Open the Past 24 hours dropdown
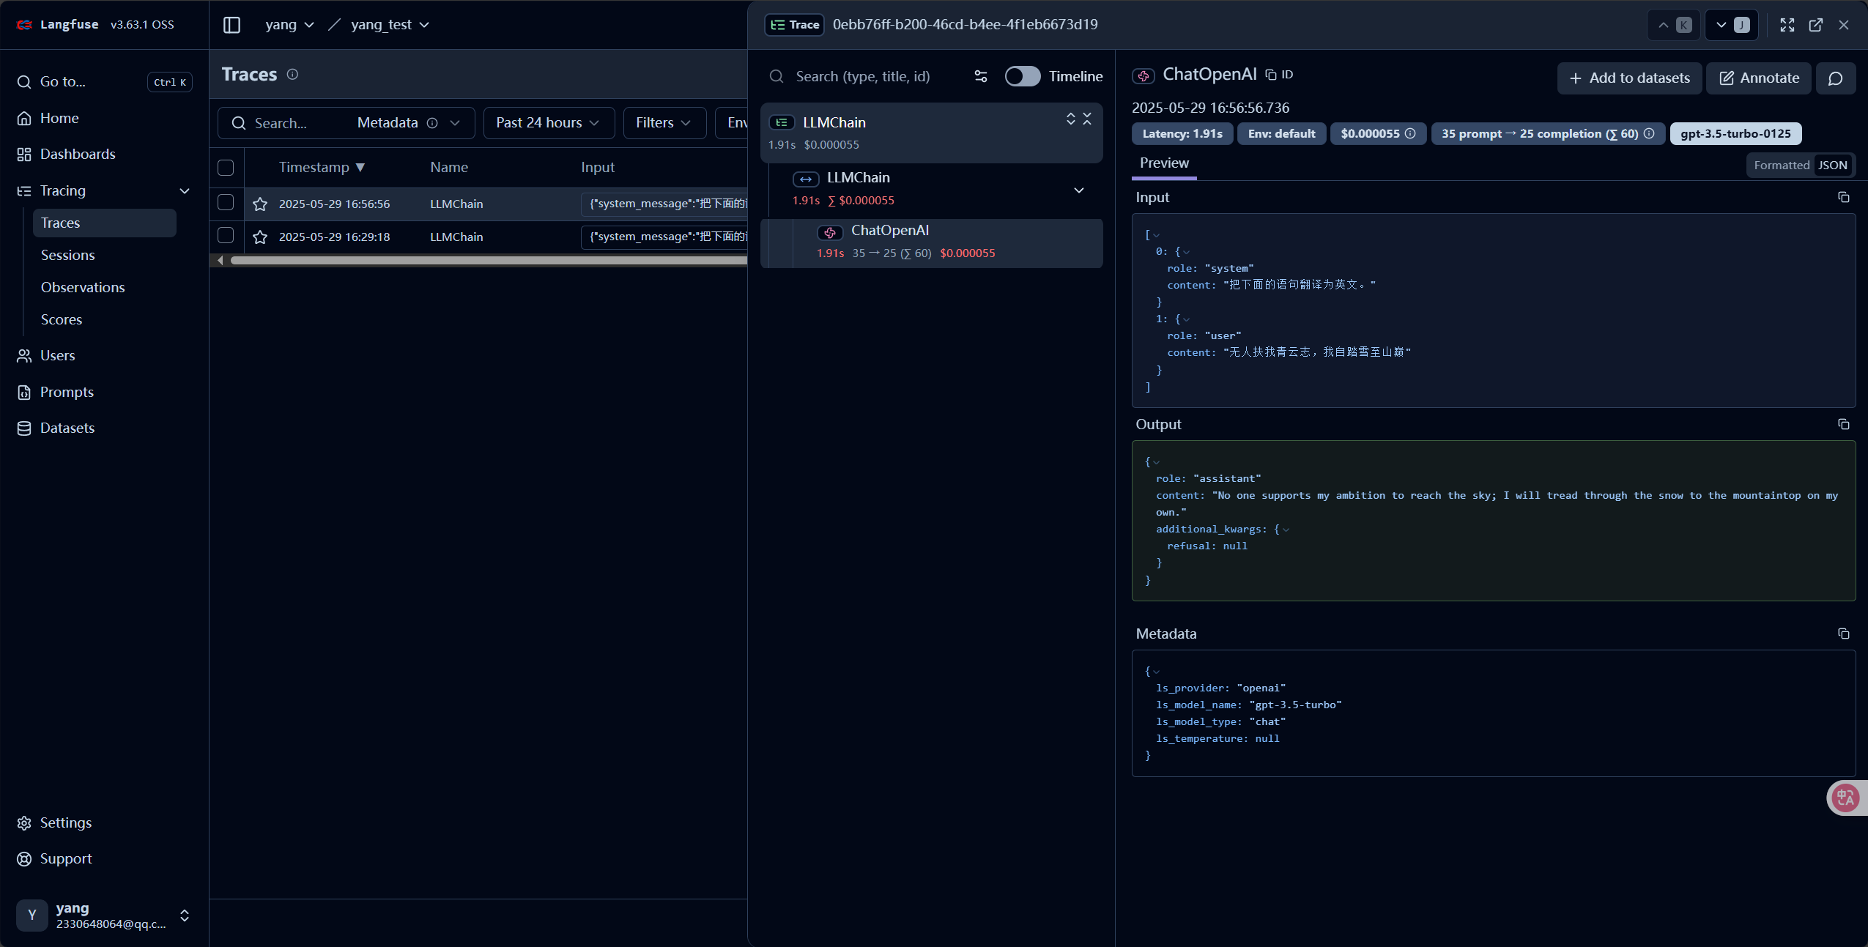This screenshot has width=1868, height=947. tap(548, 123)
